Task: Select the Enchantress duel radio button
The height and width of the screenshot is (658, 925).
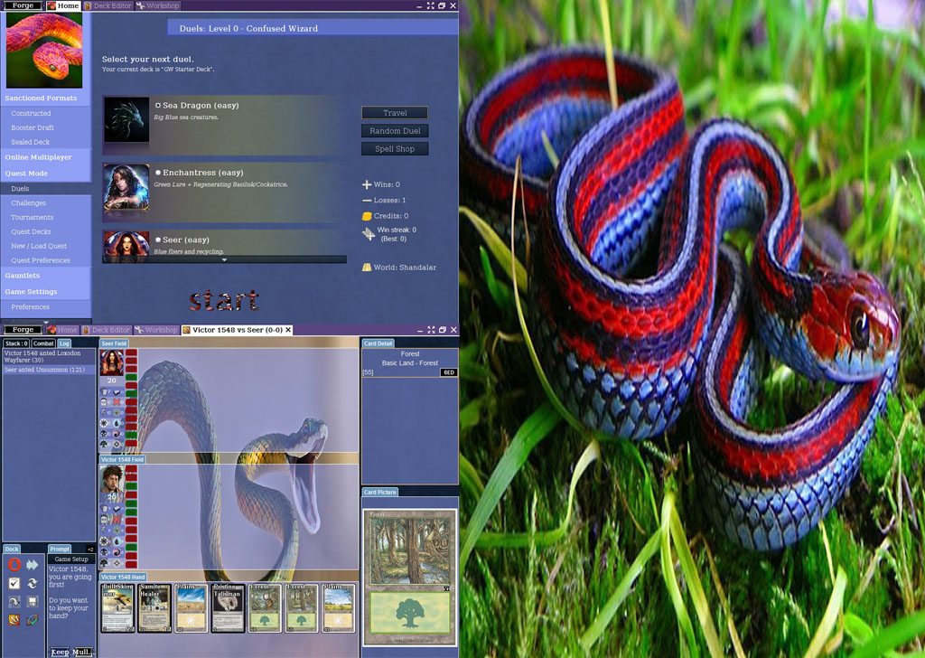Action: (x=158, y=173)
